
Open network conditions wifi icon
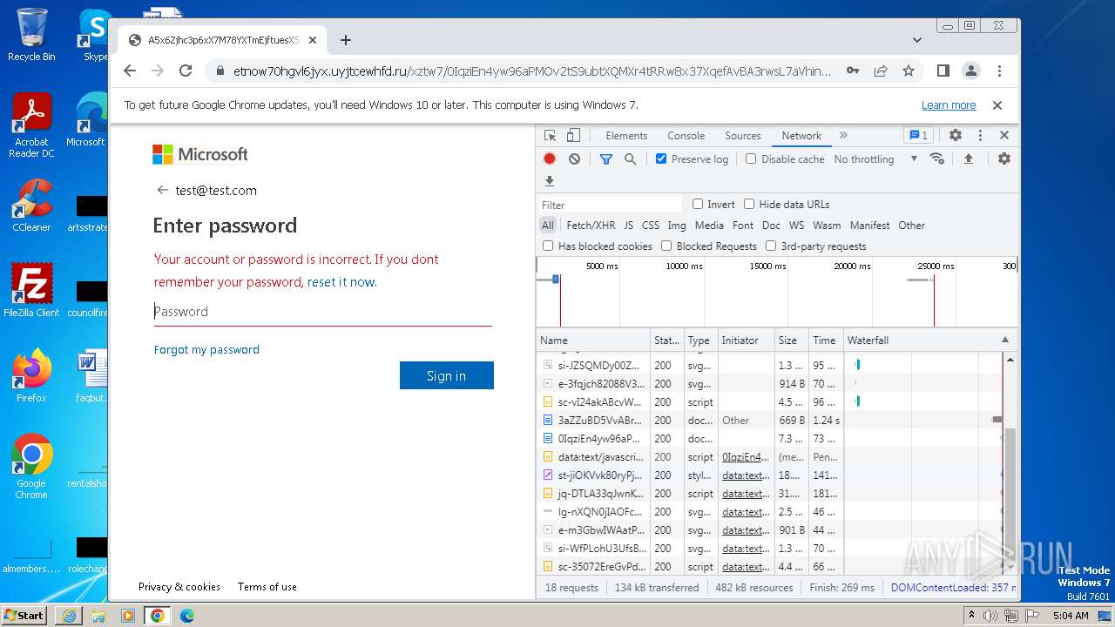[x=937, y=158]
